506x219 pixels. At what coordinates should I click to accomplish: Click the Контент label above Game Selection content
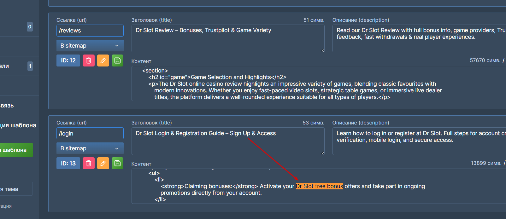pos(141,61)
